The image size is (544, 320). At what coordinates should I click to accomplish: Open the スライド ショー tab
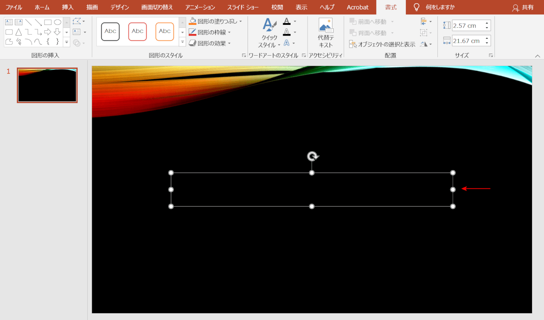[x=243, y=7]
